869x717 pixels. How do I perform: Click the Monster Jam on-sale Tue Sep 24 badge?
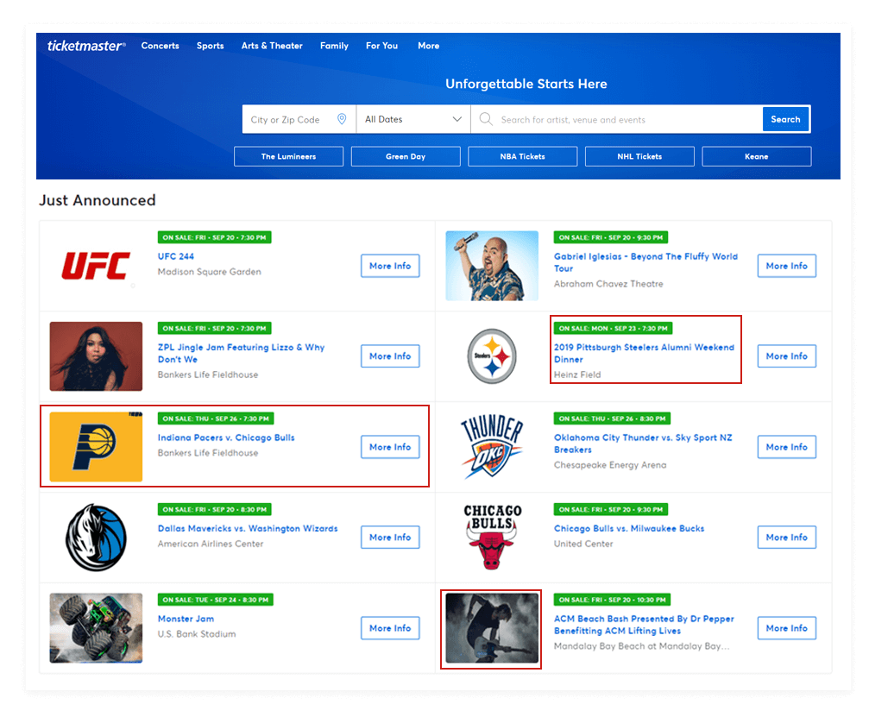pos(215,600)
